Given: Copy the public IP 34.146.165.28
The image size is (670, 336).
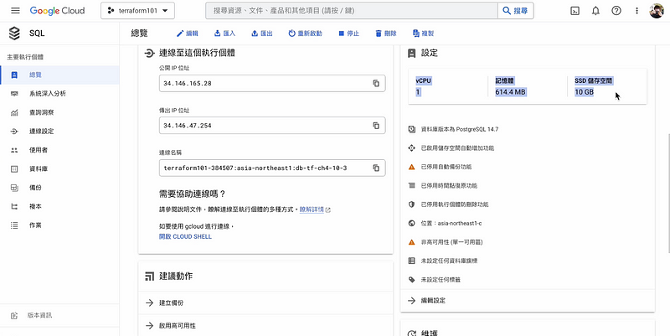Looking at the screenshot, I should tap(376, 83).
